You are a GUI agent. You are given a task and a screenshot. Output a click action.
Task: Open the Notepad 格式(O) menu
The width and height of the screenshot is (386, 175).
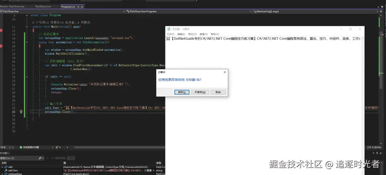coord(192,34)
